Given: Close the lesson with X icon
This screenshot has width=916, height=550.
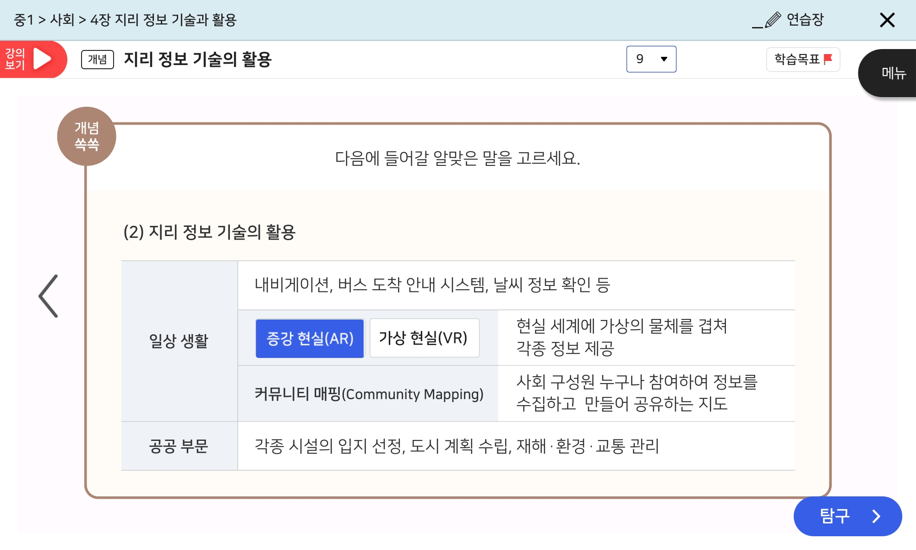Looking at the screenshot, I should 887,20.
